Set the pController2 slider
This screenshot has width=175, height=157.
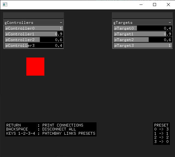(34, 40)
